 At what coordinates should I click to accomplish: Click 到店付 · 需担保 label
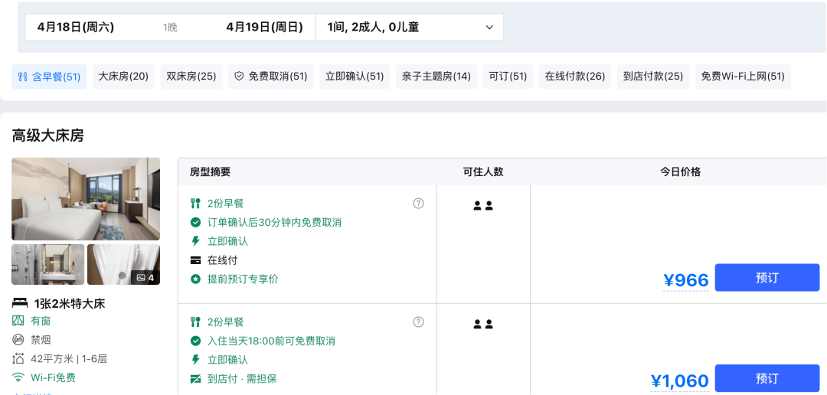242,379
